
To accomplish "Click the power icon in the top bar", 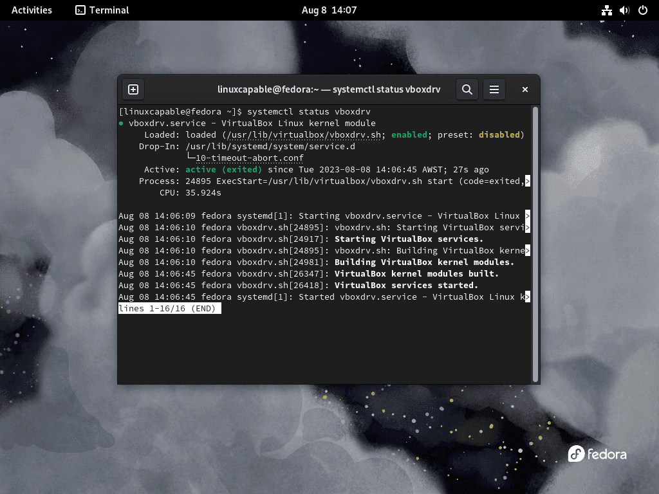I will tap(642, 10).
